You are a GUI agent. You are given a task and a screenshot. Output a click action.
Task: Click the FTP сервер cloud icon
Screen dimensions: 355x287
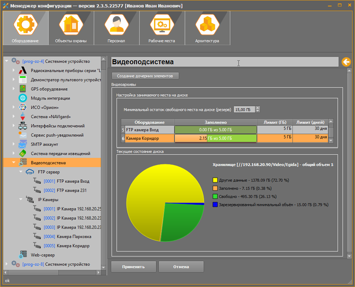tap(30, 172)
